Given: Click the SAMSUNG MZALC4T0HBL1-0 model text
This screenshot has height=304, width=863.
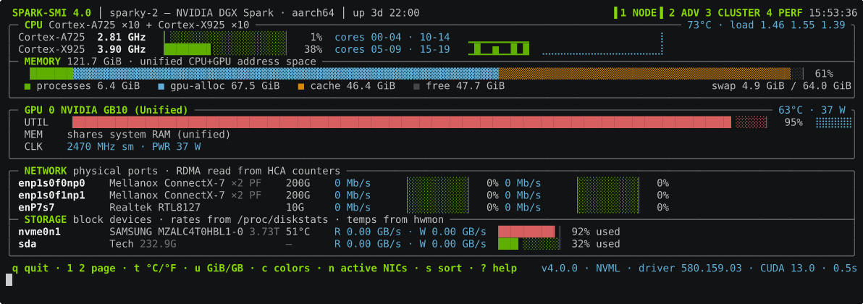Looking at the screenshot, I should (x=176, y=232).
